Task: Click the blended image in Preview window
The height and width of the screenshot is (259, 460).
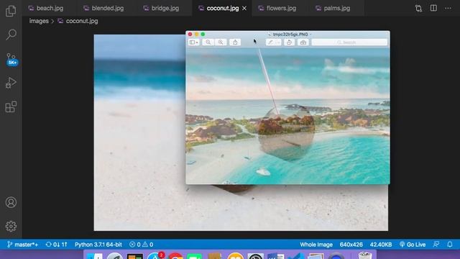Action: 287,116
